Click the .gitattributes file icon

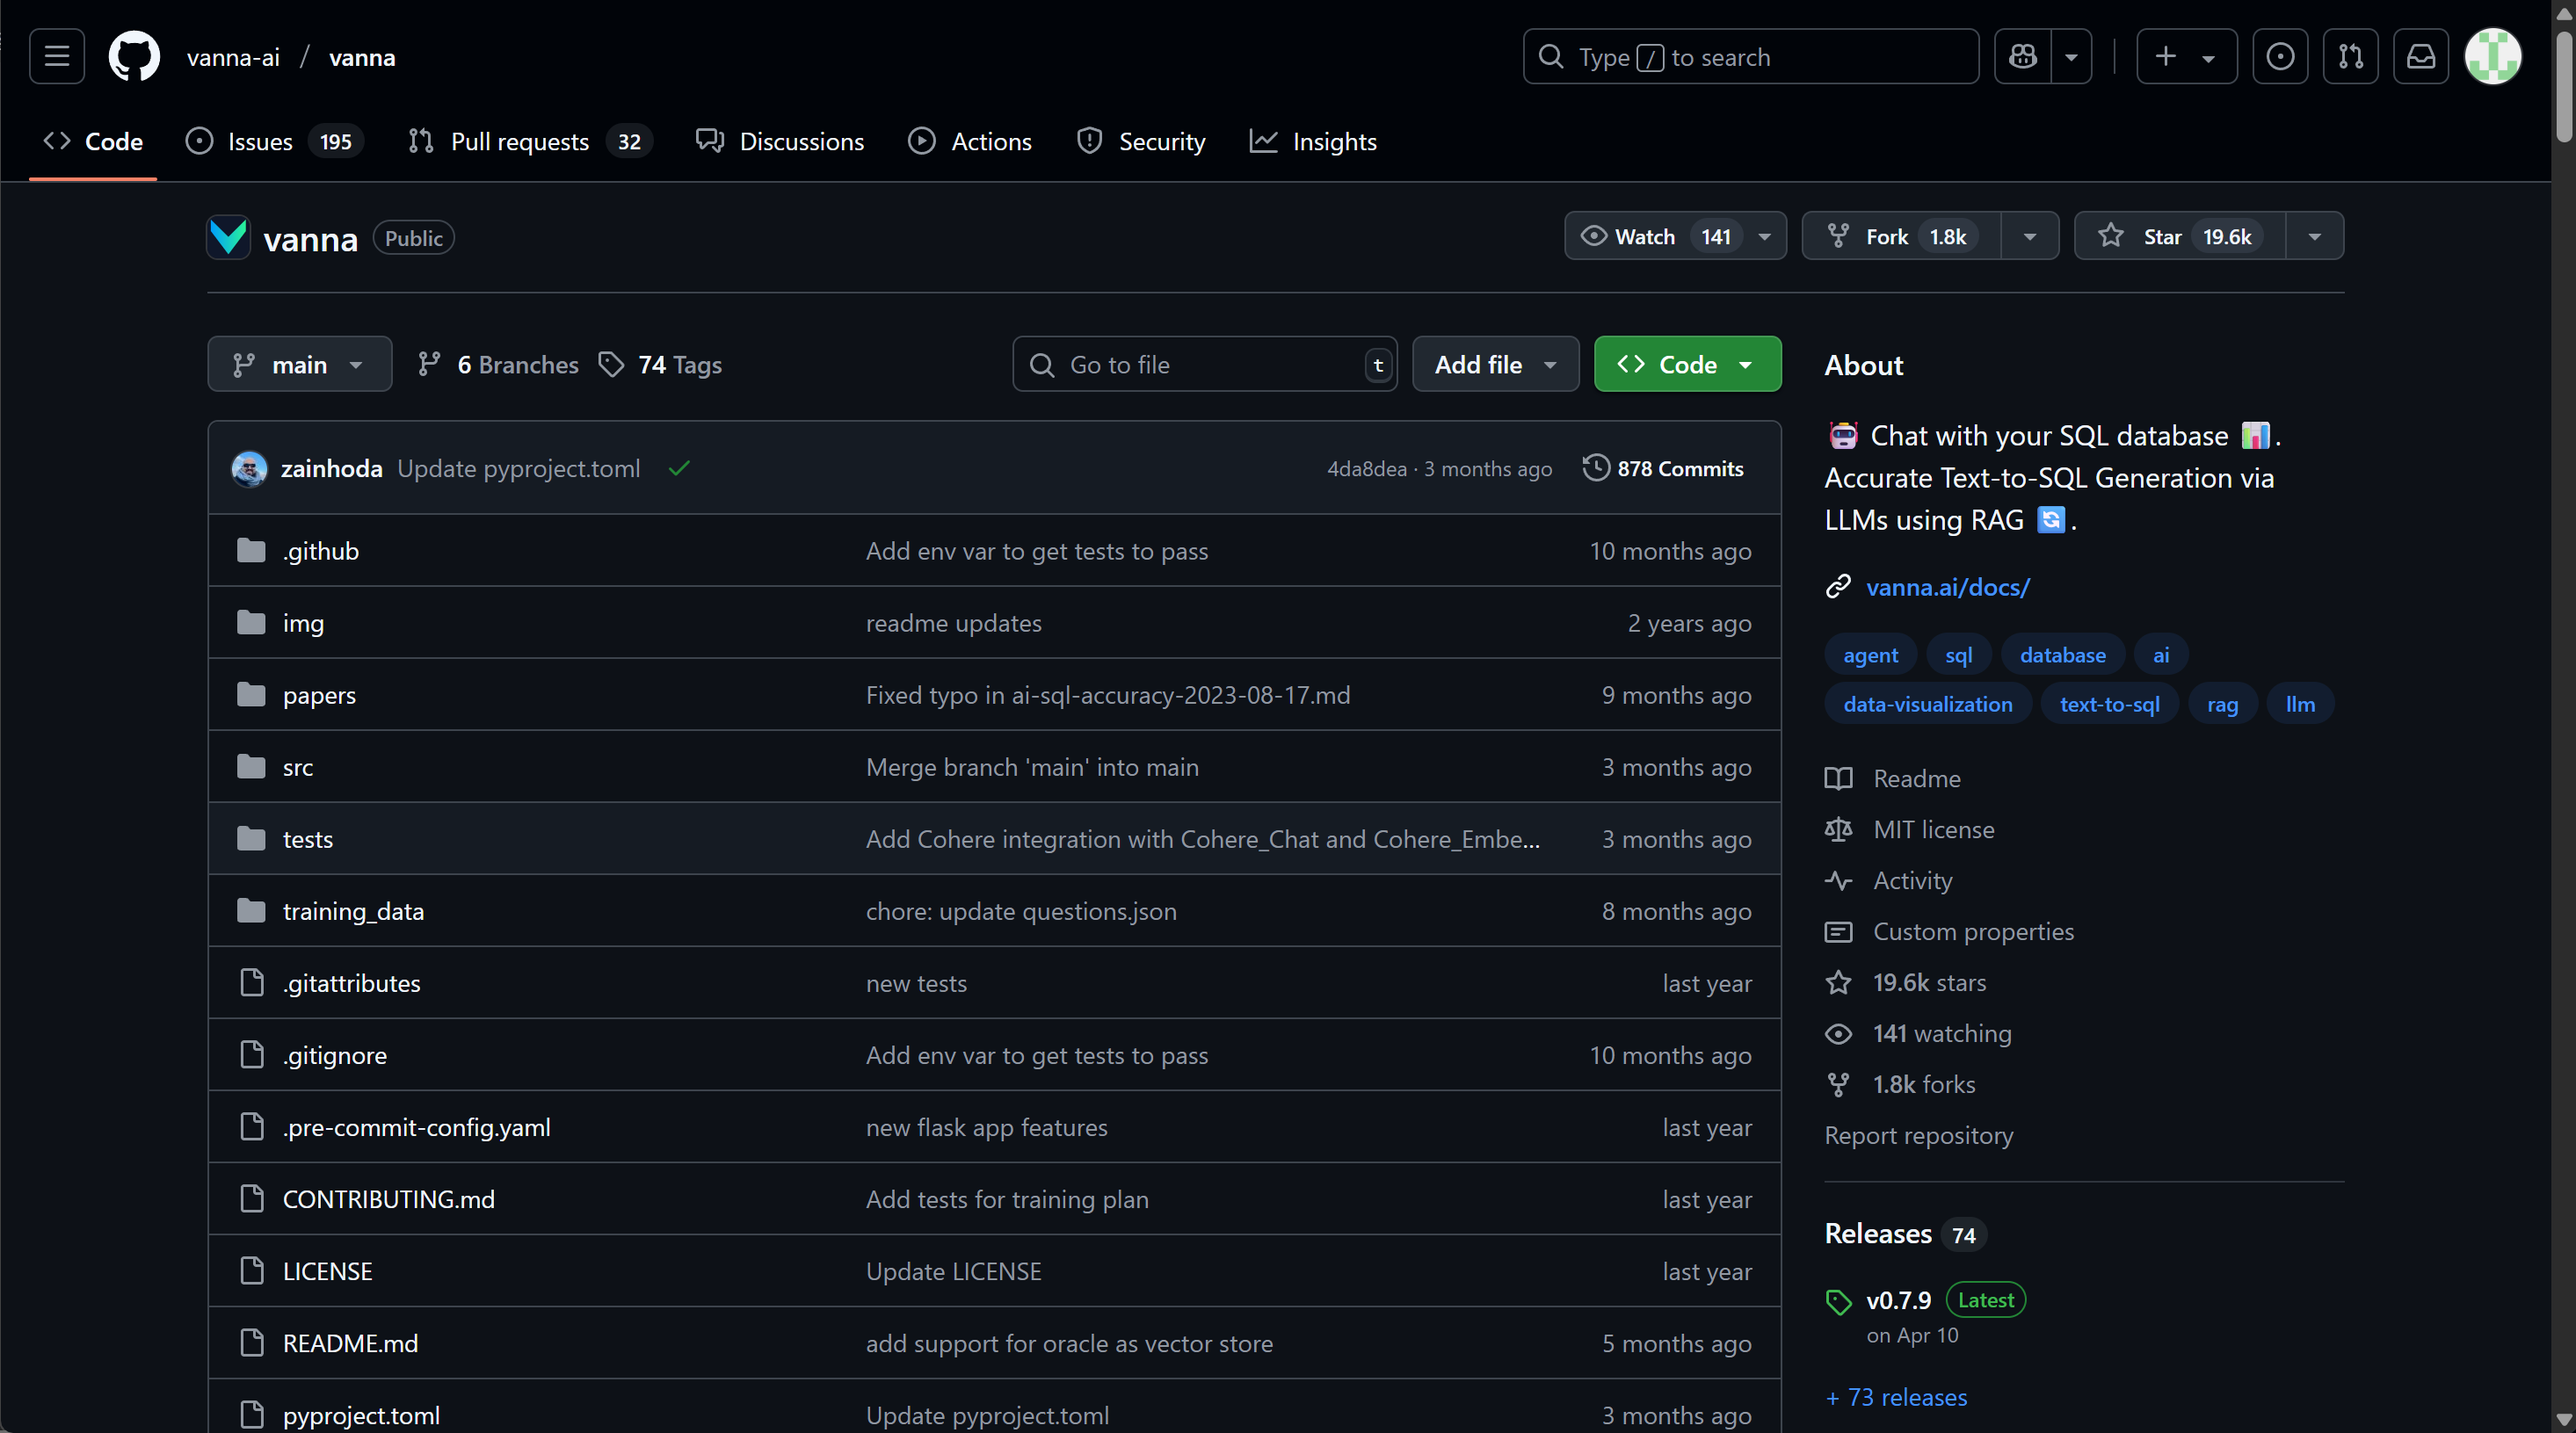coord(252,983)
